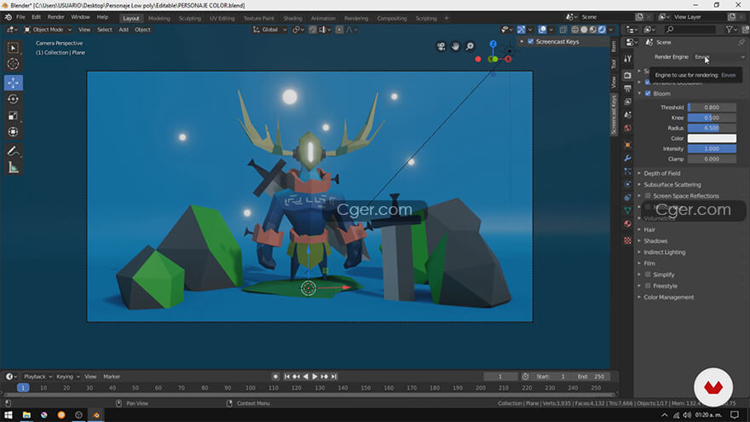
Task: Open the Add menu in viewport header
Action: click(x=124, y=30)
